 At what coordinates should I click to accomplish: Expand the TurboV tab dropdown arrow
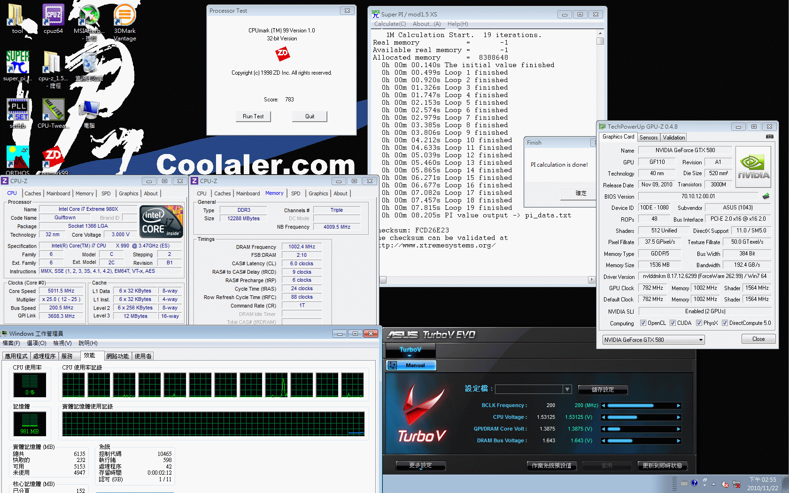click(x=410, y=355)
